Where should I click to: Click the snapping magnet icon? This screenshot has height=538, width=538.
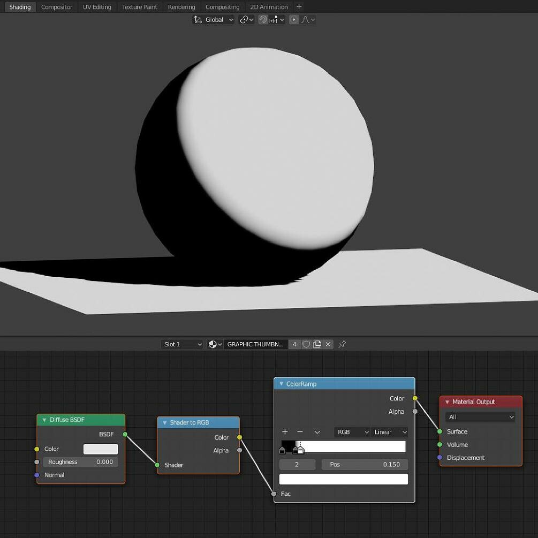263,19
